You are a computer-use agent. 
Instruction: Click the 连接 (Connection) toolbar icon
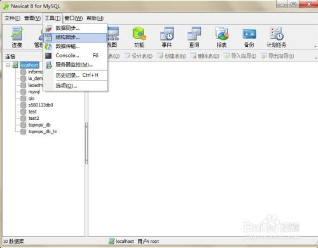[x=17, y=37]
